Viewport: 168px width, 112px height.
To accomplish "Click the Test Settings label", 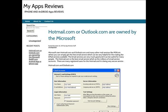I will click(x=88, y=92).
